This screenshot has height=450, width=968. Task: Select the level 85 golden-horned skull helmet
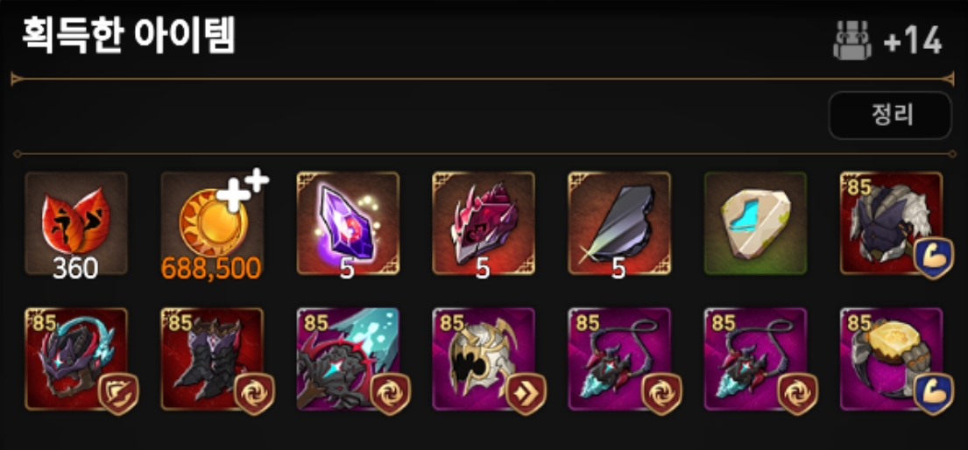coord(484,359)
